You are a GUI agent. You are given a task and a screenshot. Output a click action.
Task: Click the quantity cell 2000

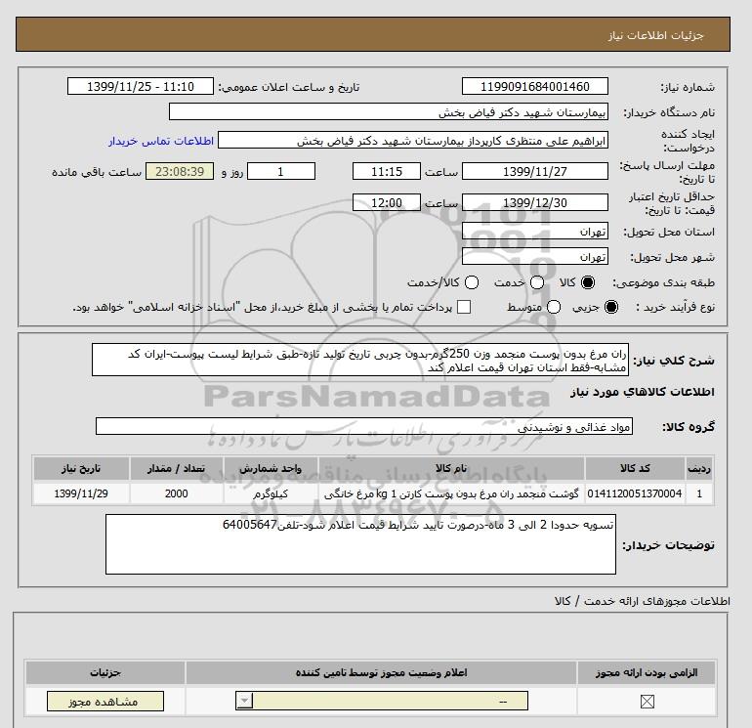point(176,493)
